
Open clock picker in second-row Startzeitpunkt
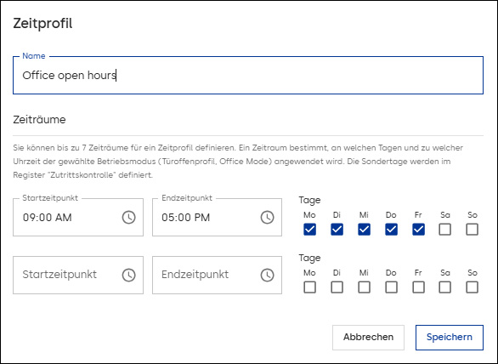pos(128,275)
